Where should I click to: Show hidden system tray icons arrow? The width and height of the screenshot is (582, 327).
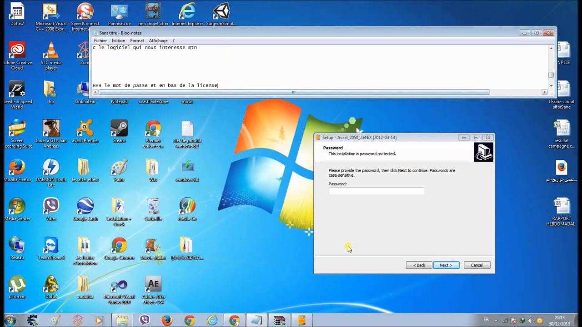coord(497,321)
